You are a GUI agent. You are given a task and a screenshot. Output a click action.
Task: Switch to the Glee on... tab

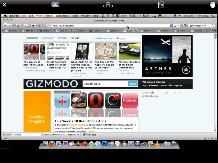tap(63, 31)
